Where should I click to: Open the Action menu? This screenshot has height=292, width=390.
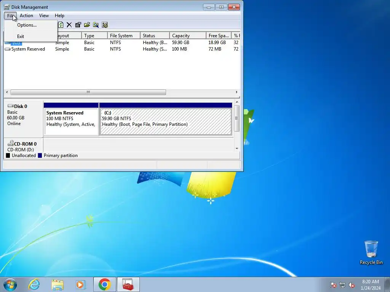coord(26,16)
